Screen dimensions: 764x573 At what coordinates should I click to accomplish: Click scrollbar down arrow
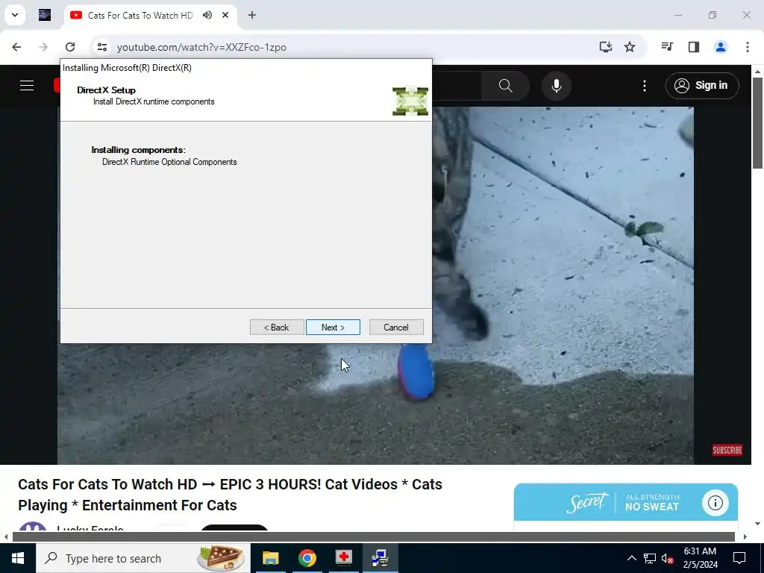coord(757,524)
